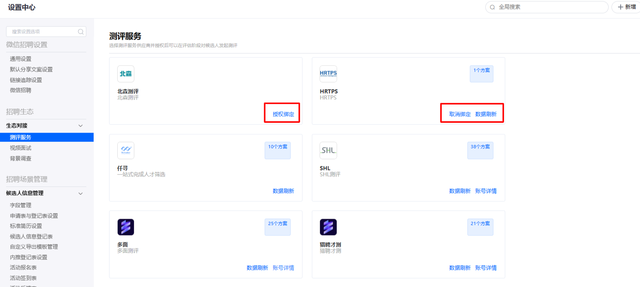Click the 仟寻 vendor logo

point(126,150)
